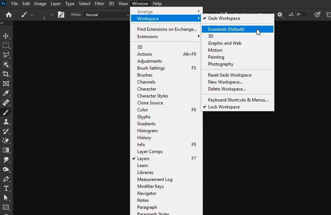Click the pressure for size target icon
Screen dimensions: 331x215
[x=317, y=15]
